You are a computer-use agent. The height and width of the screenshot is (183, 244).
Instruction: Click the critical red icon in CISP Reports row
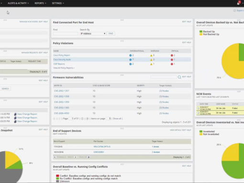pyautogui.click(x=172, y=64)
